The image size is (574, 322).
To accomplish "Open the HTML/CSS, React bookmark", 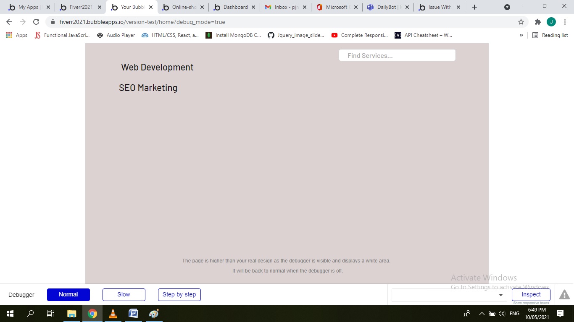I will click(170, 35).
